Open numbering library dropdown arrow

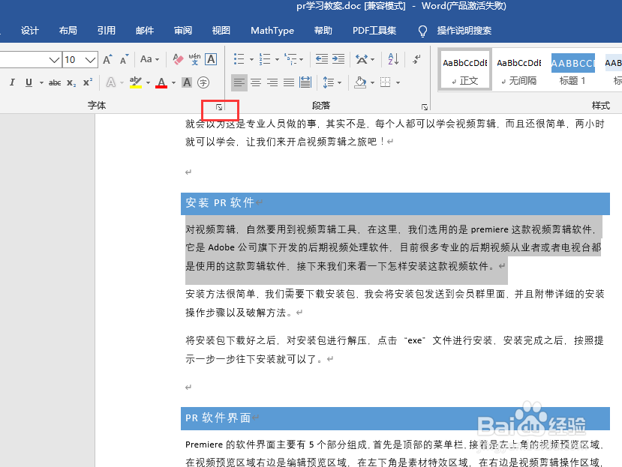[277, 60]
